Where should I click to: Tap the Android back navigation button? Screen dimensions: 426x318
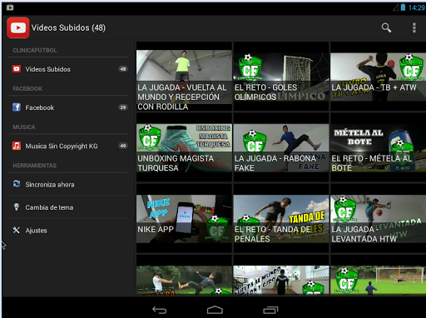[x=160, y=310]
